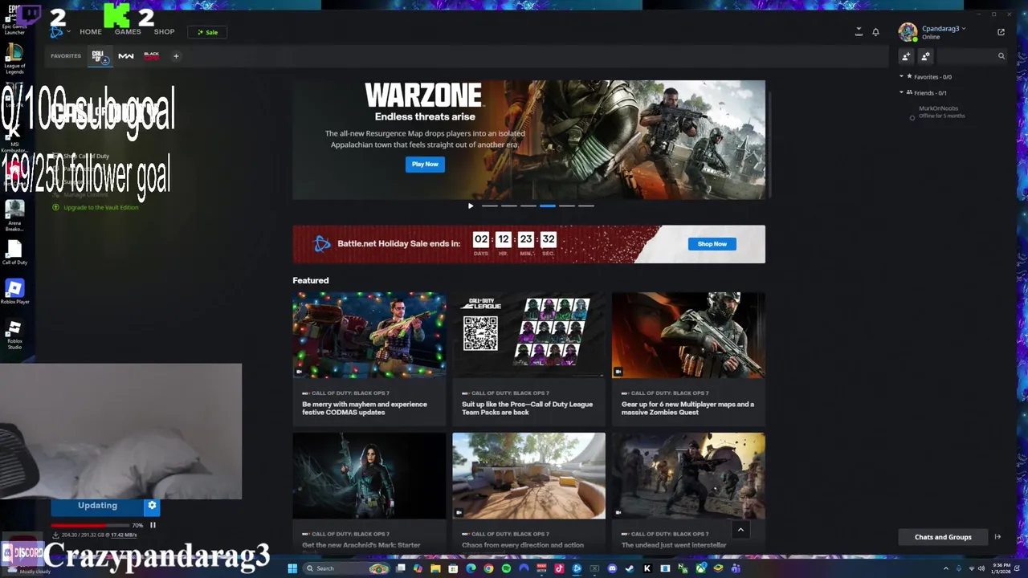Open the friend settings icon
The height and width of the screenshot is (578, 1028).
click(x=925, y=56)
